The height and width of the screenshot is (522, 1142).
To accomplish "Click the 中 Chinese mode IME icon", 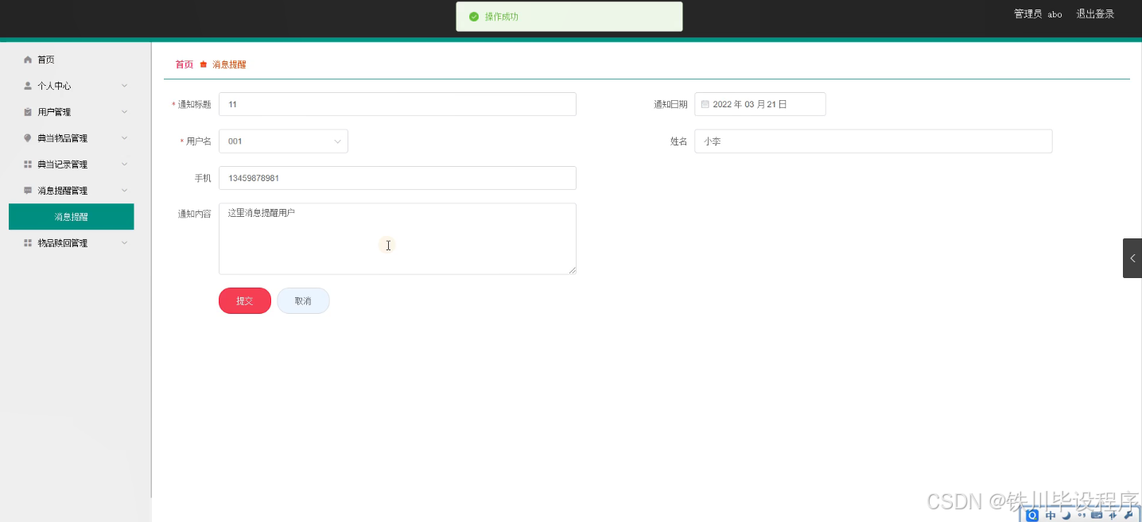I will coord(1051,516).
